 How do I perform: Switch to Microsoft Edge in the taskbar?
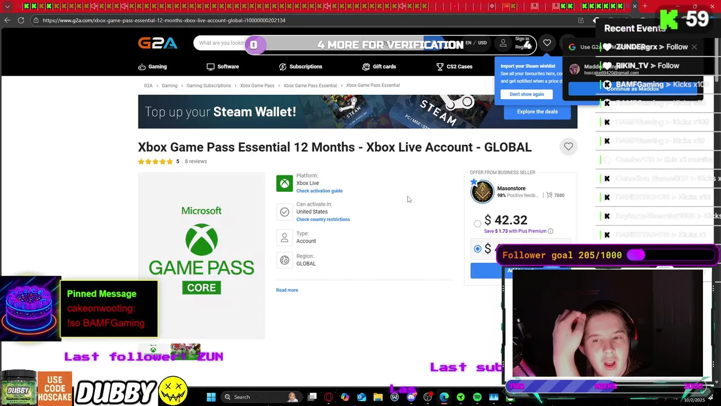pyautogui.click(x=444, y=397)
